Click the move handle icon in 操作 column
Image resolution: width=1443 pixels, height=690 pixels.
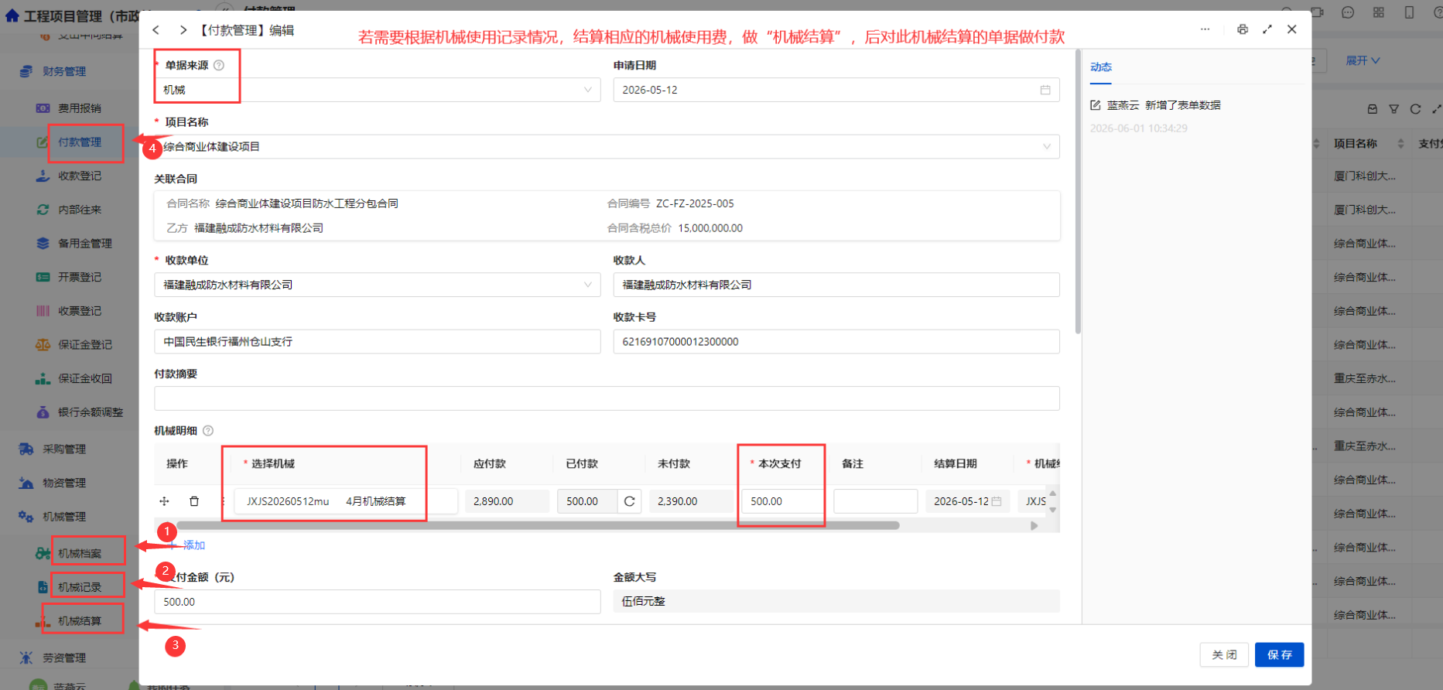click(x=164, y=501)
